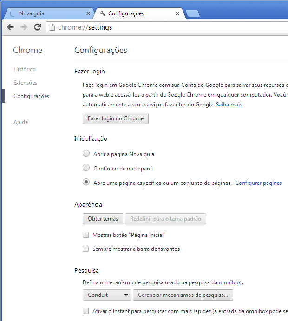
Task: Select Configurações in the sidebar
Action: 31,96
